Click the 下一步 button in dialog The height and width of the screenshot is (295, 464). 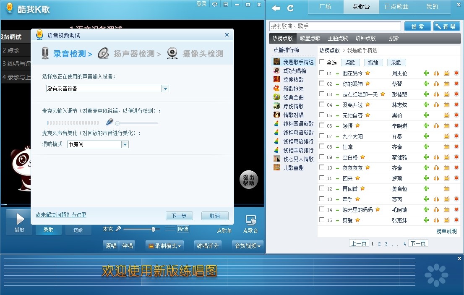point(179,216)
